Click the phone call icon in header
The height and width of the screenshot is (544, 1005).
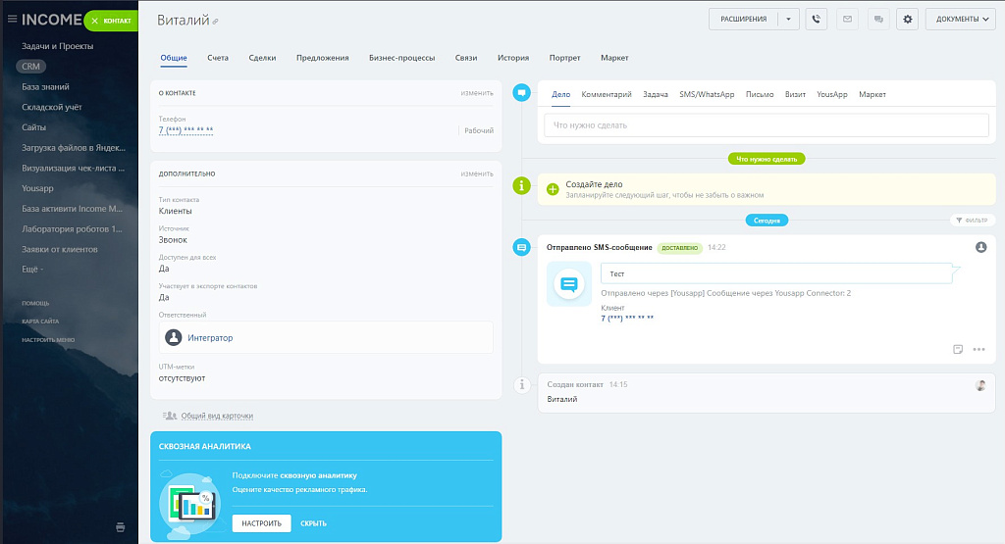816,19
